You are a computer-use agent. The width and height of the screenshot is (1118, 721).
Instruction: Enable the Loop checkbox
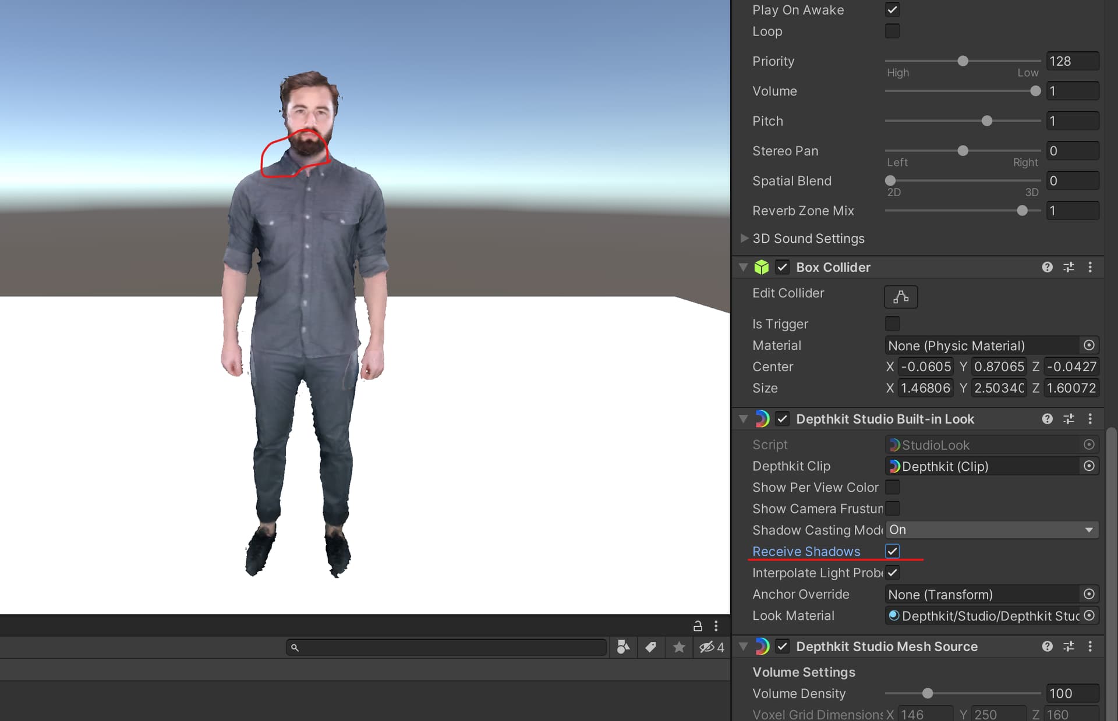click(892, 31)
